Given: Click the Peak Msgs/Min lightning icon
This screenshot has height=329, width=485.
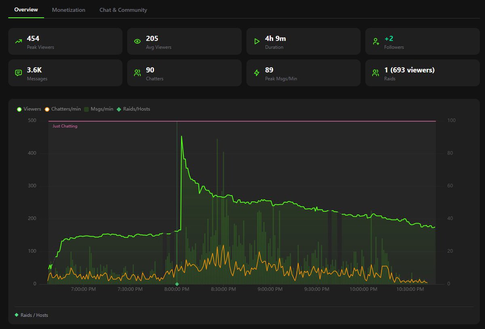Looking at the screenshot, I should tap(257, 73).
